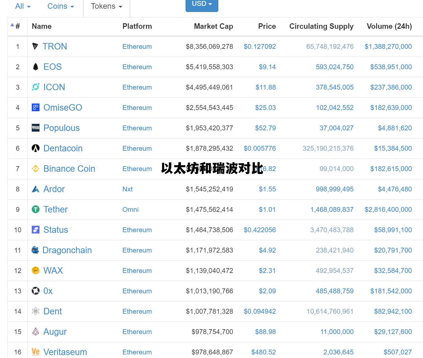Click Veritaseum price $480.52
The height and width of the screenshot is (358, 423).
[264, 352]
